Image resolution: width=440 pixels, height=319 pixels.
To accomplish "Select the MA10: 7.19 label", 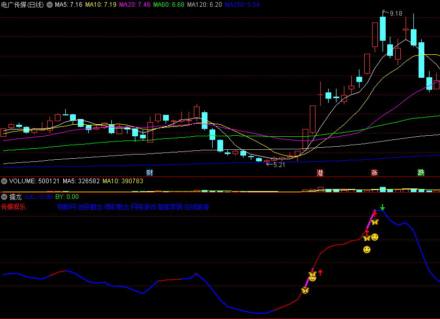I will point(101,5).
